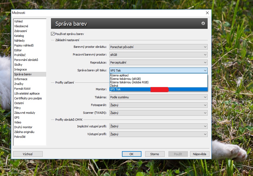253x176 pixels.
Task: Expand the Pracovní barevný prostor dropdown
Action: coord(158,55)
